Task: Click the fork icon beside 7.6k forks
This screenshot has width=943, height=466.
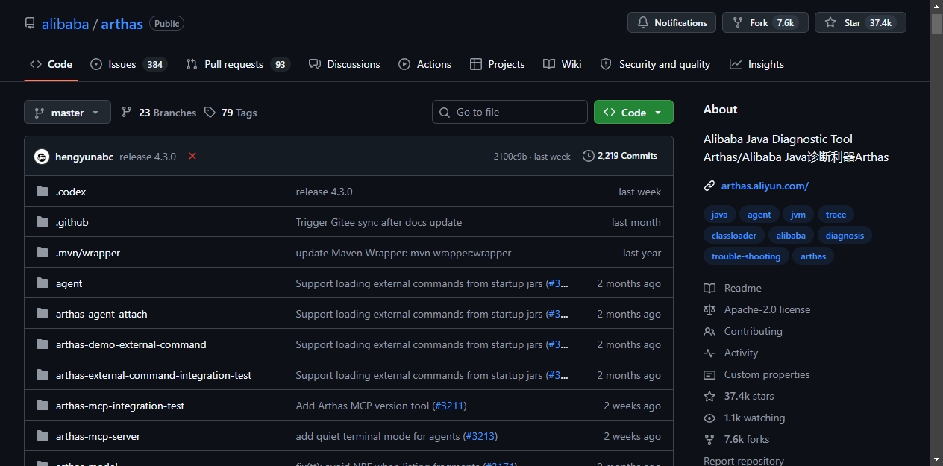Action: tap(709, 439)
